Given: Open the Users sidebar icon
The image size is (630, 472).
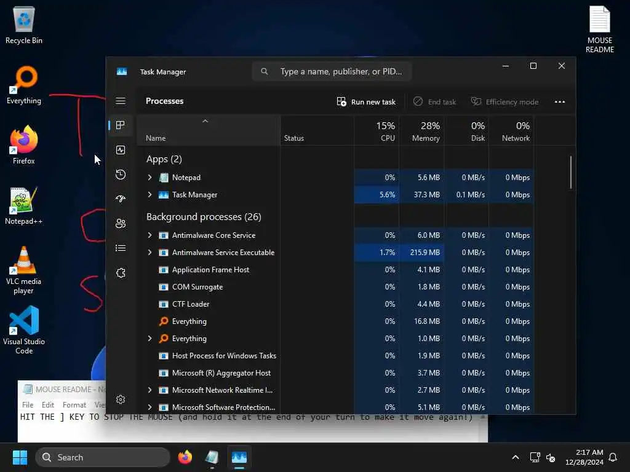Looking at the screenshot, I should 121,223.
